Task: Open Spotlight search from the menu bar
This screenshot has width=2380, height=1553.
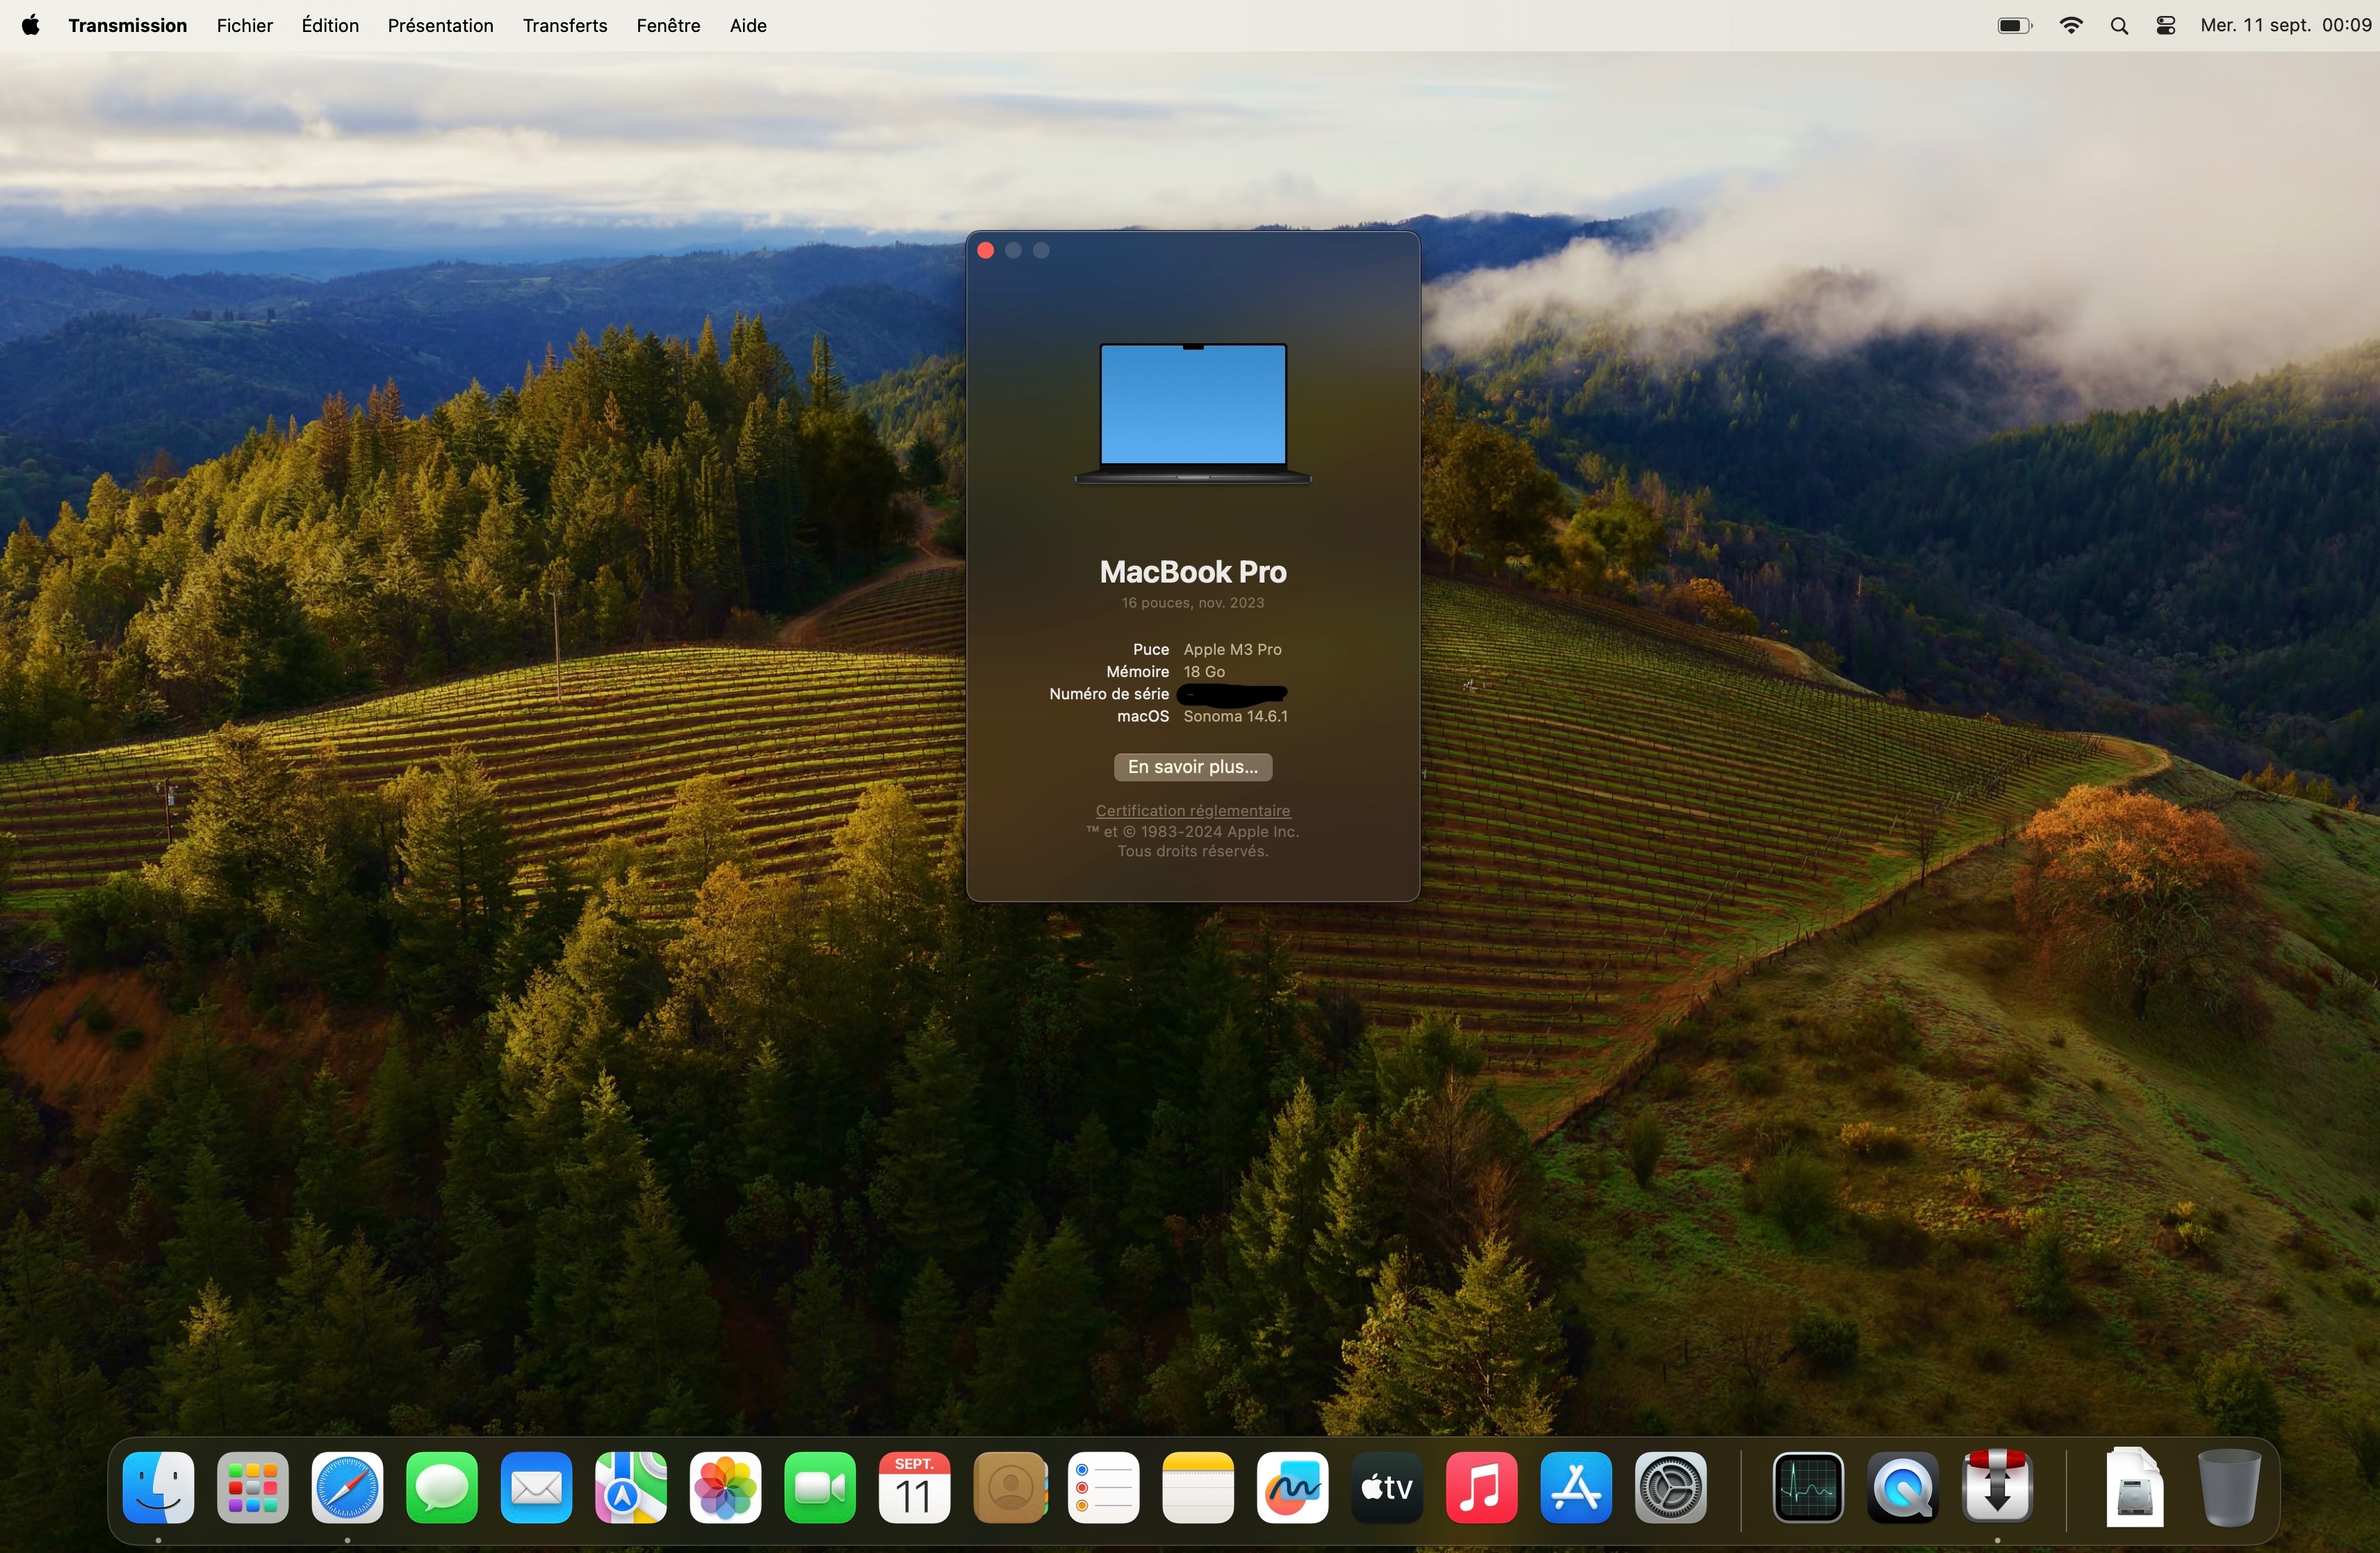Action: 2119,25
